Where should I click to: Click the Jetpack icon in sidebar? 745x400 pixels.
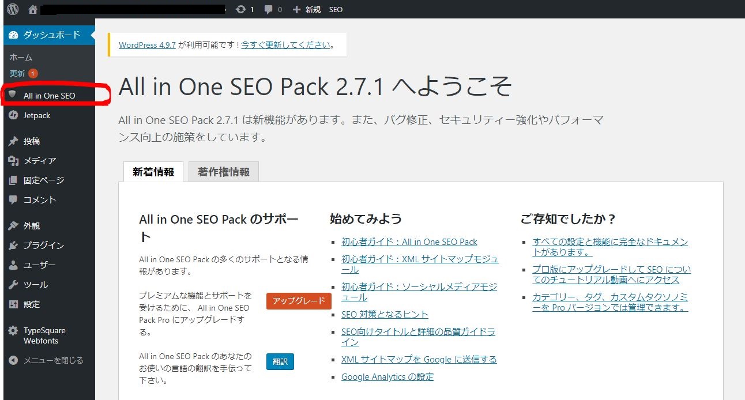(13, 115)
